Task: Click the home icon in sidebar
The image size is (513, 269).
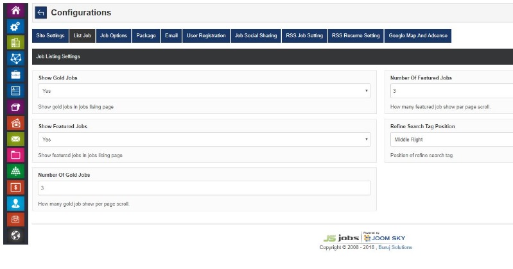Action: 15,11
